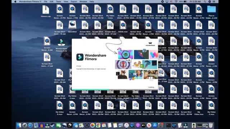Open Calendar from the dock
Image resolution: width=230 pixels, height=129 pixels.
click(x=104, y=125)
